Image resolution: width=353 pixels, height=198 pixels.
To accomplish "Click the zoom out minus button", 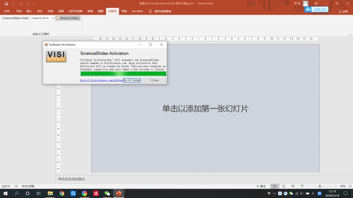I will point(309,186).
